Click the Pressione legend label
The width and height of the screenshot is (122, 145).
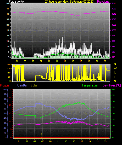tap(103, 2)
